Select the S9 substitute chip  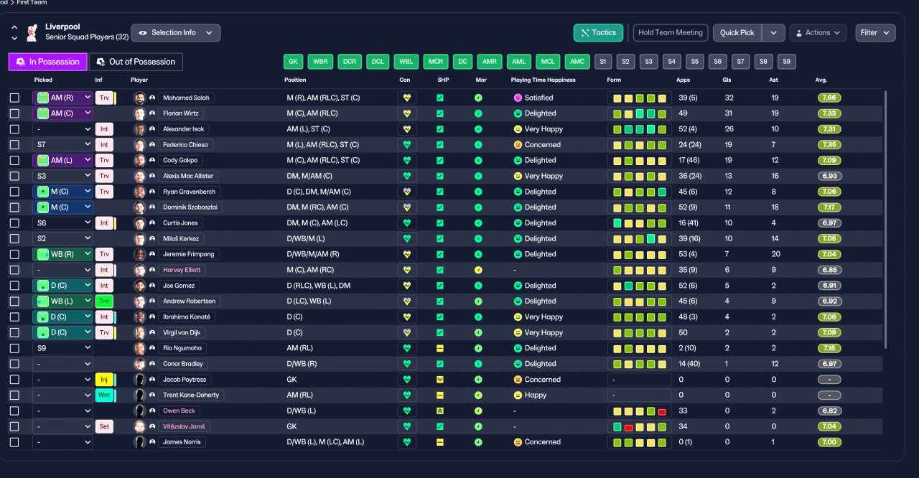[x=786, y=62]
